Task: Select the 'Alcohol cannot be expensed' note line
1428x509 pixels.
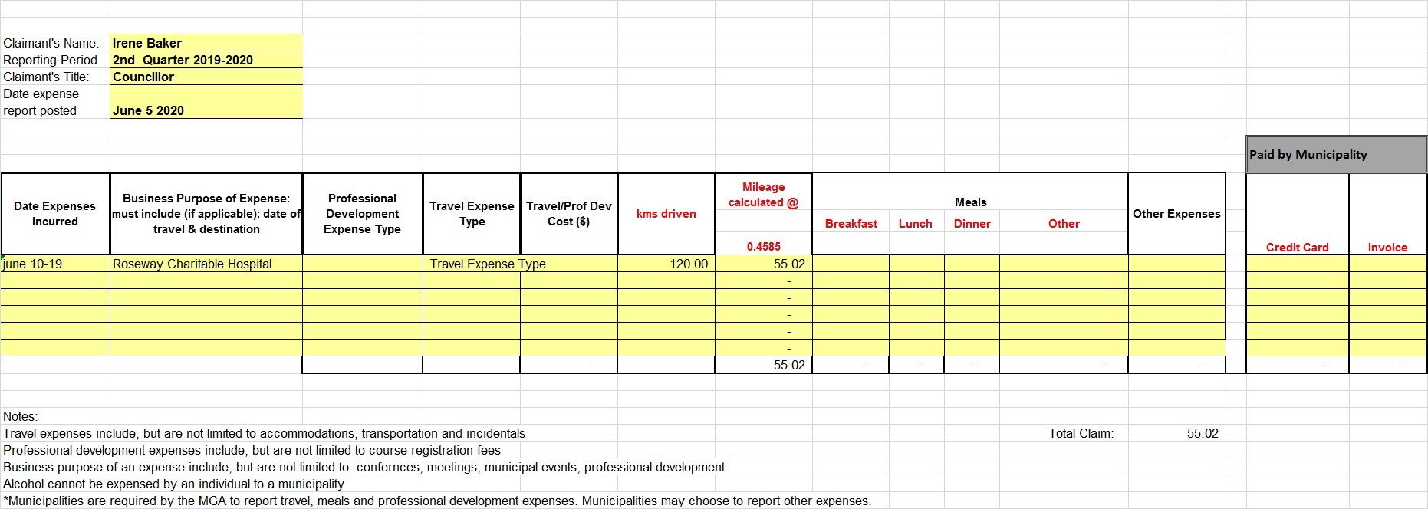Action: [x=174, y=484]
